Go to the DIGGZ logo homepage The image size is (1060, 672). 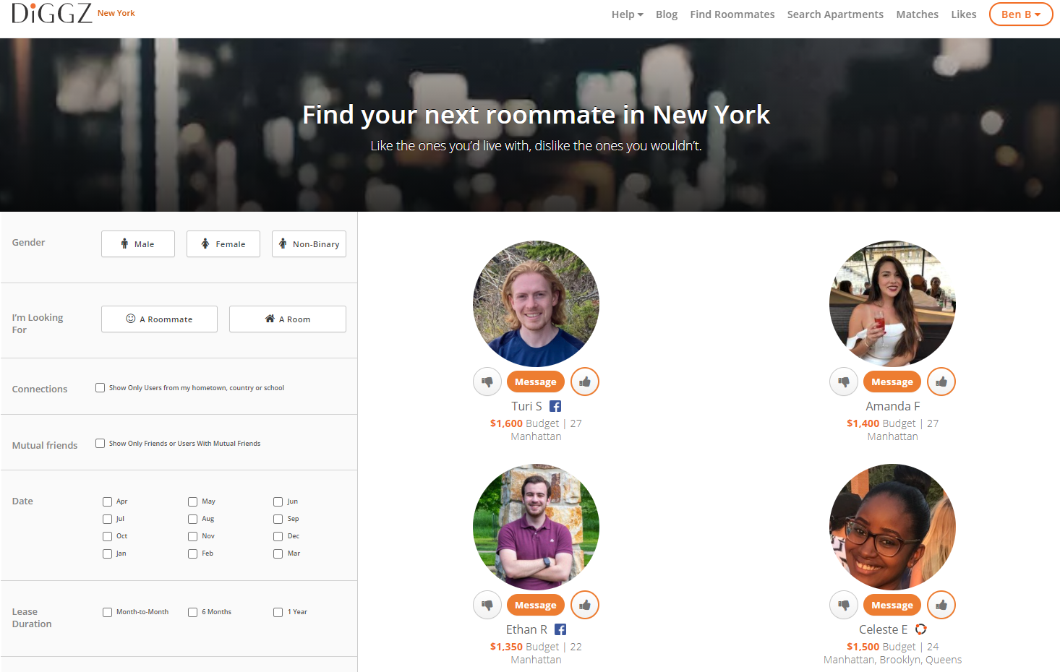coord(51,13)
